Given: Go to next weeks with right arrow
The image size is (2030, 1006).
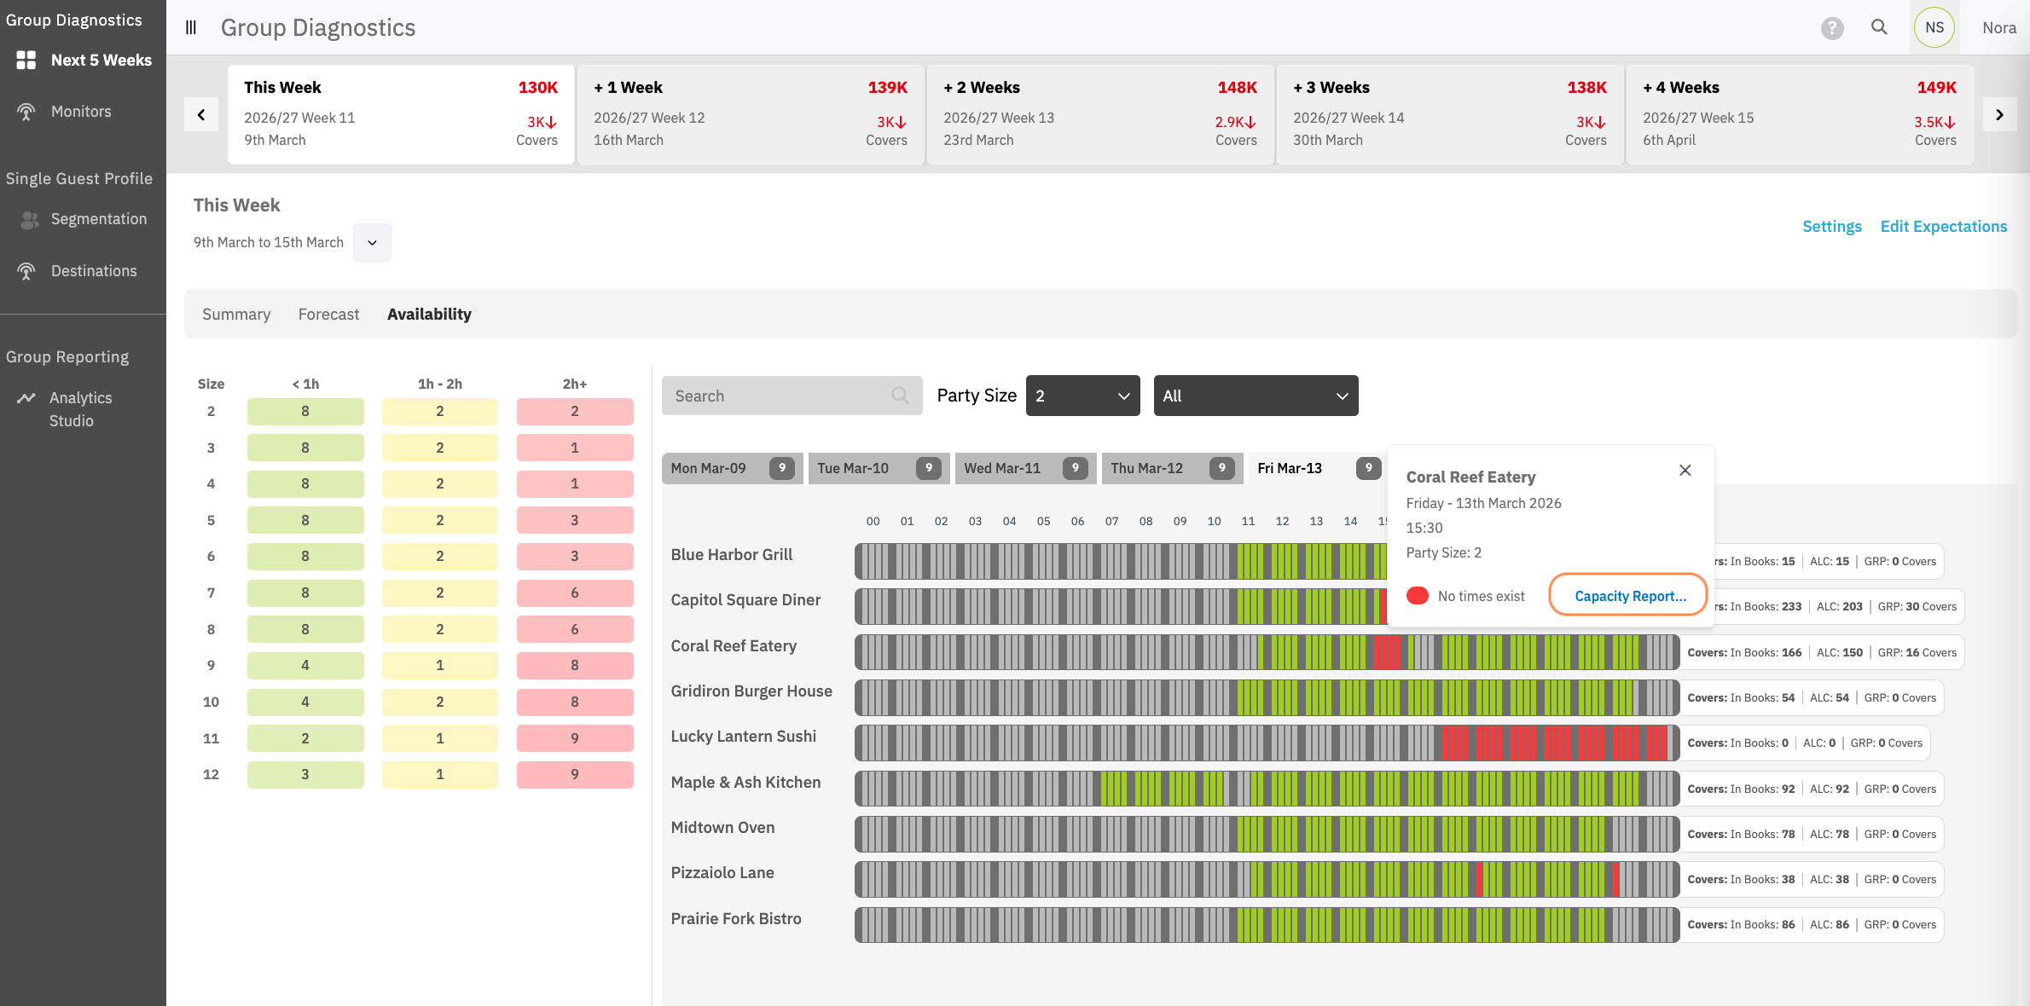Looking at the screenshot, I should coord(1999,114).
